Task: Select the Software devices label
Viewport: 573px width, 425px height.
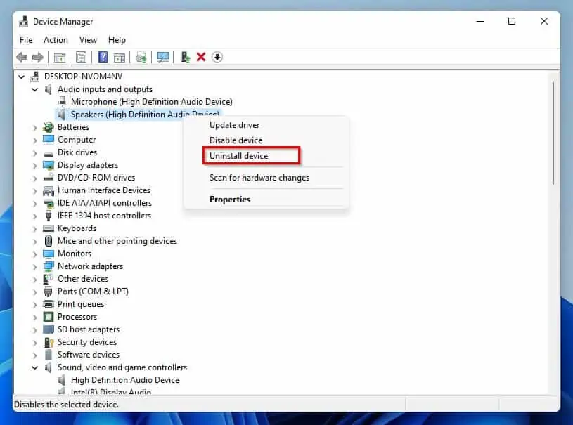Action: (89, 355)
